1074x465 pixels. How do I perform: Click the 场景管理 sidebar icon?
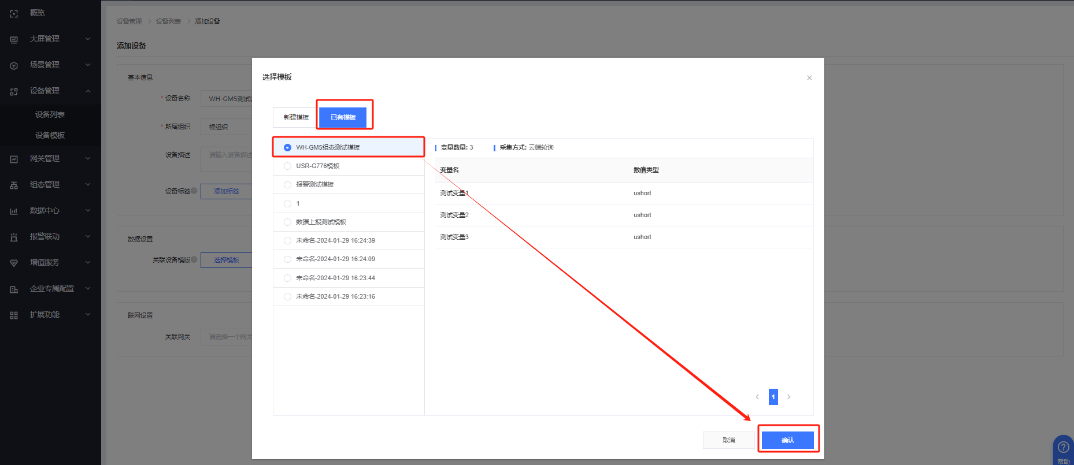[x=14, y=65]
